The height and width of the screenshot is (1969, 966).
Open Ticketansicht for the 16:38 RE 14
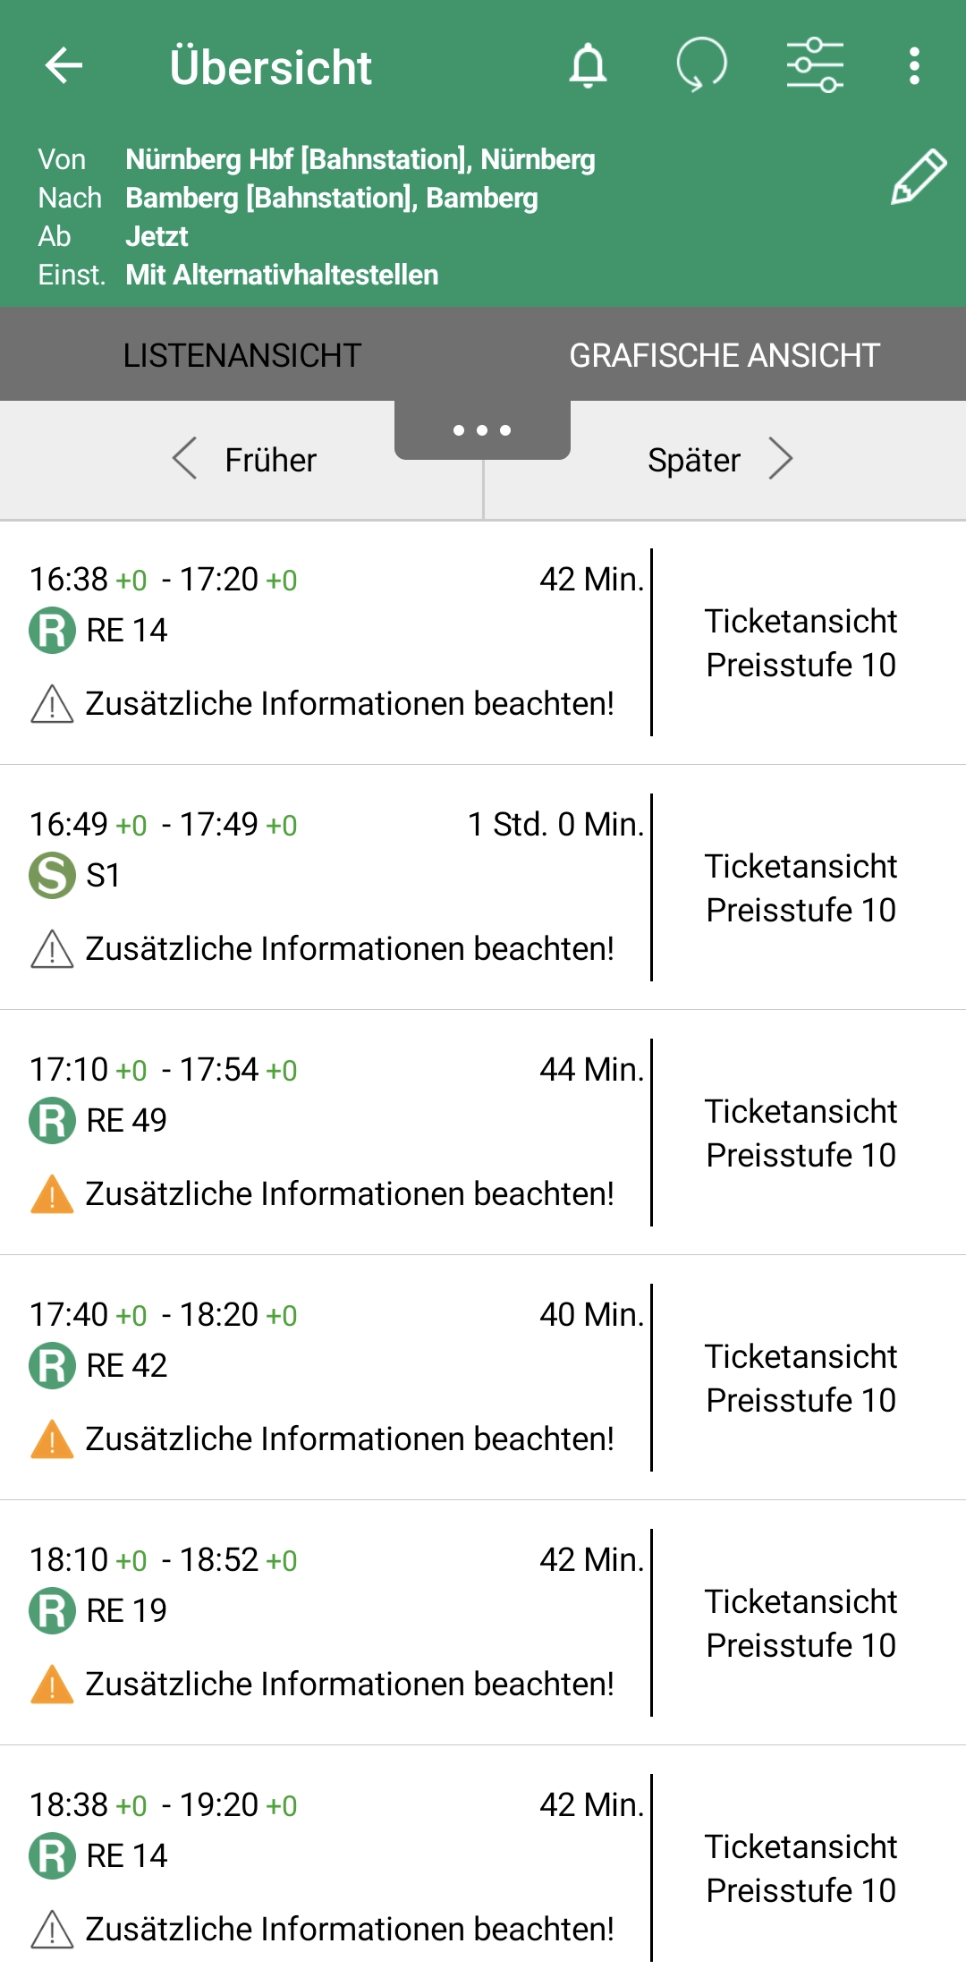click(801, 642)
